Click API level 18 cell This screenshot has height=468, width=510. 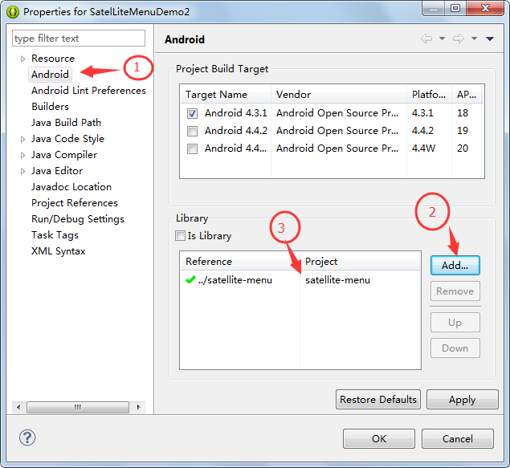[463, 113]
